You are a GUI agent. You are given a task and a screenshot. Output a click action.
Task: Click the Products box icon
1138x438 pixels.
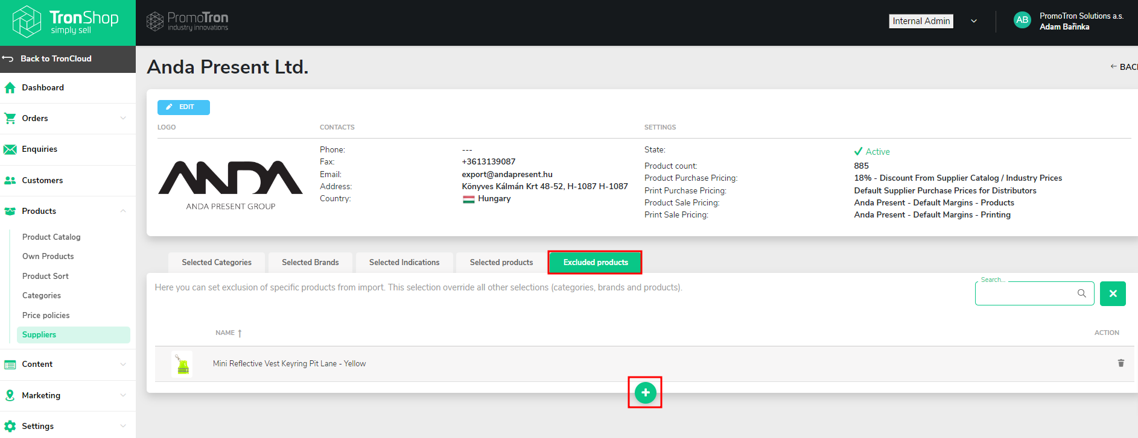[10, 211]
